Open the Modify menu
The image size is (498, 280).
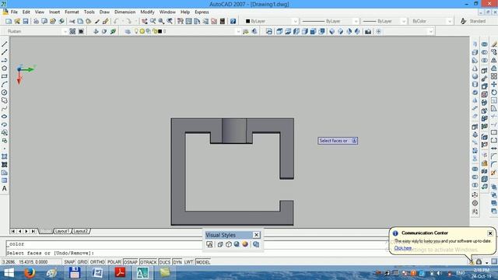147,12
